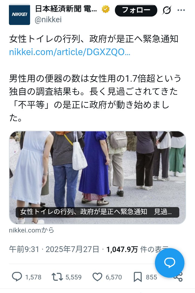Open the article preview photo

click(x=97, y=177)
